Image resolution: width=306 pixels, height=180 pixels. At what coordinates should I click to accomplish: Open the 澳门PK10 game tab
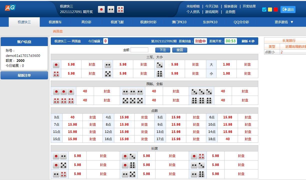[179, 22]
